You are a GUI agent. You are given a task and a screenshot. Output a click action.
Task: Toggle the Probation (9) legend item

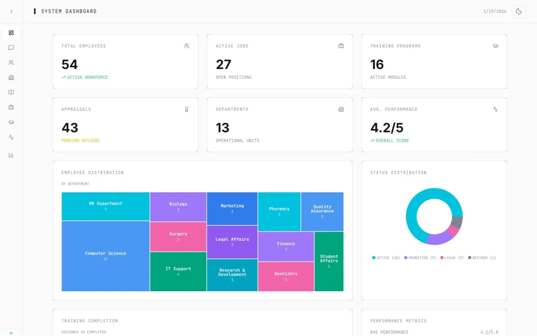point(420,258)
